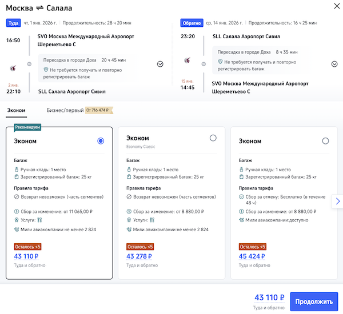Click the refund-not-possible icon in Economy Classic card
Screen dimensions: 343x314
129,196
